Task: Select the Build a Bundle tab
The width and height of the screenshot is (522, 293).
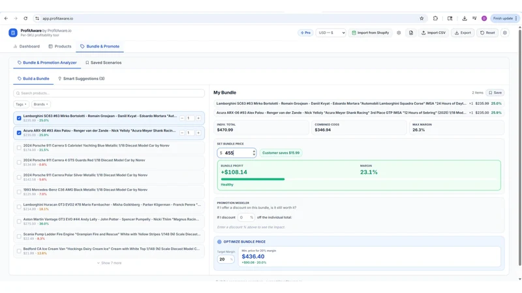Action: pyautogui.click(x=33, y=78)
